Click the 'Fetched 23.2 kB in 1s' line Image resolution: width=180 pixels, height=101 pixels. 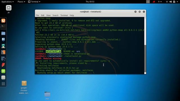(55, 35)
